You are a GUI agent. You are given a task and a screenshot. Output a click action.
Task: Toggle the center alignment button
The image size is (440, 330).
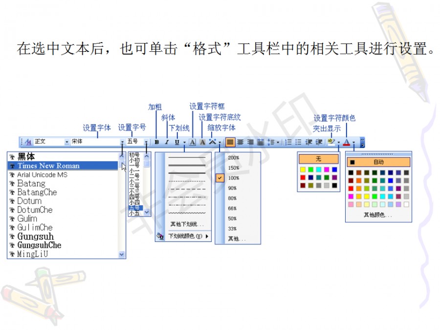click(x=240, y=142)
